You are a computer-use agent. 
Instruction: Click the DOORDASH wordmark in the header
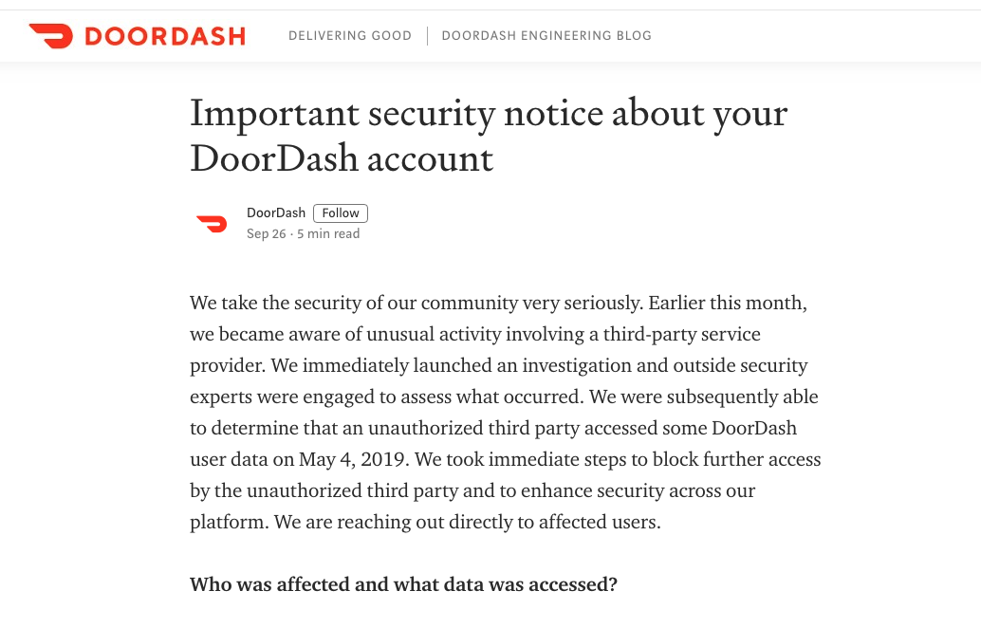[164, 36]
